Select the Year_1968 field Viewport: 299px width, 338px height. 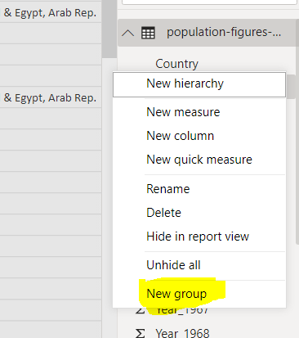[182, 333]
